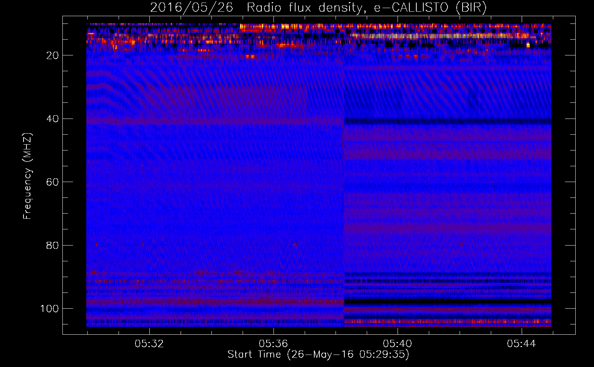This screenshot has width=594, height=367.
Task: Click the '100' frequency tick label
Action: pos(50,309)
